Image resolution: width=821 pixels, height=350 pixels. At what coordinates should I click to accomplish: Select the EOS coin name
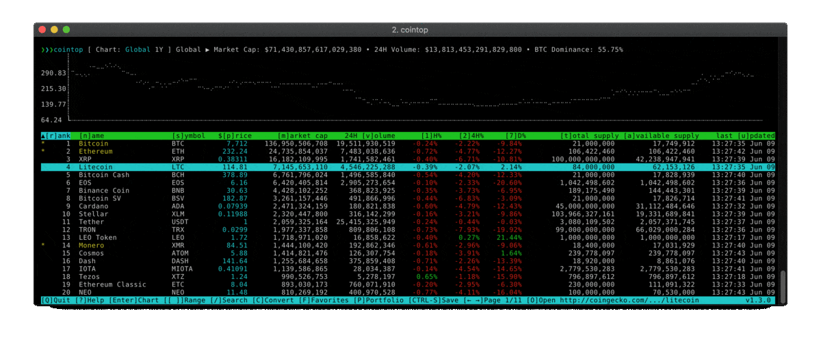click(x=85, y=183)
